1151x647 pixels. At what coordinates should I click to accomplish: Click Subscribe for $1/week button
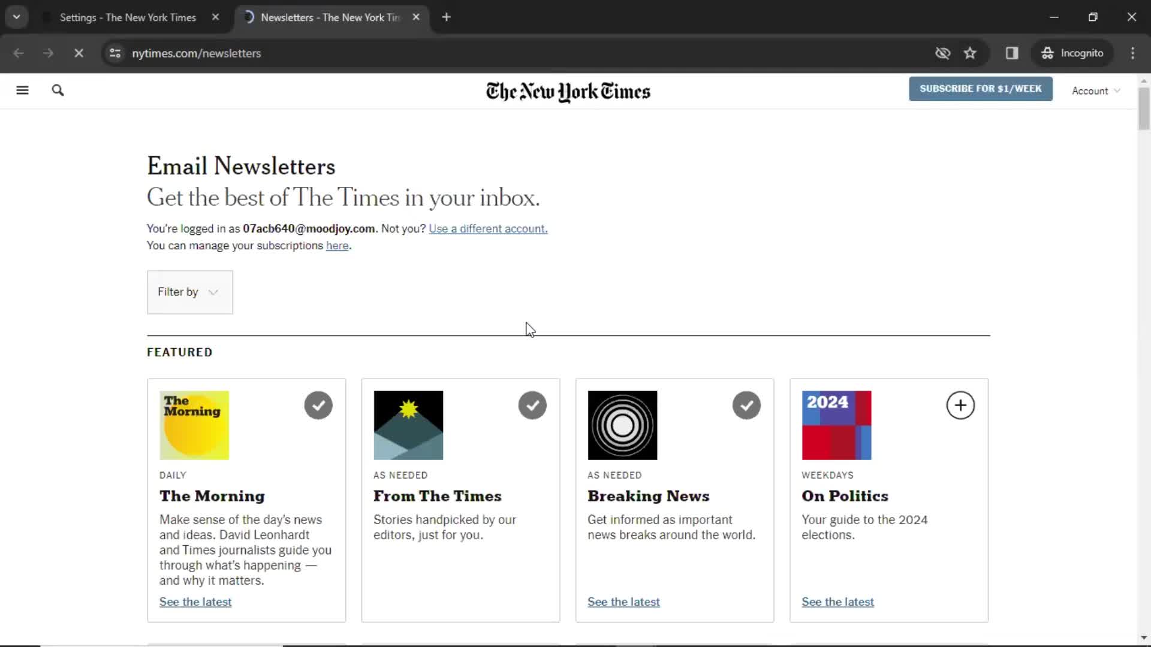(x=980, y=89)
